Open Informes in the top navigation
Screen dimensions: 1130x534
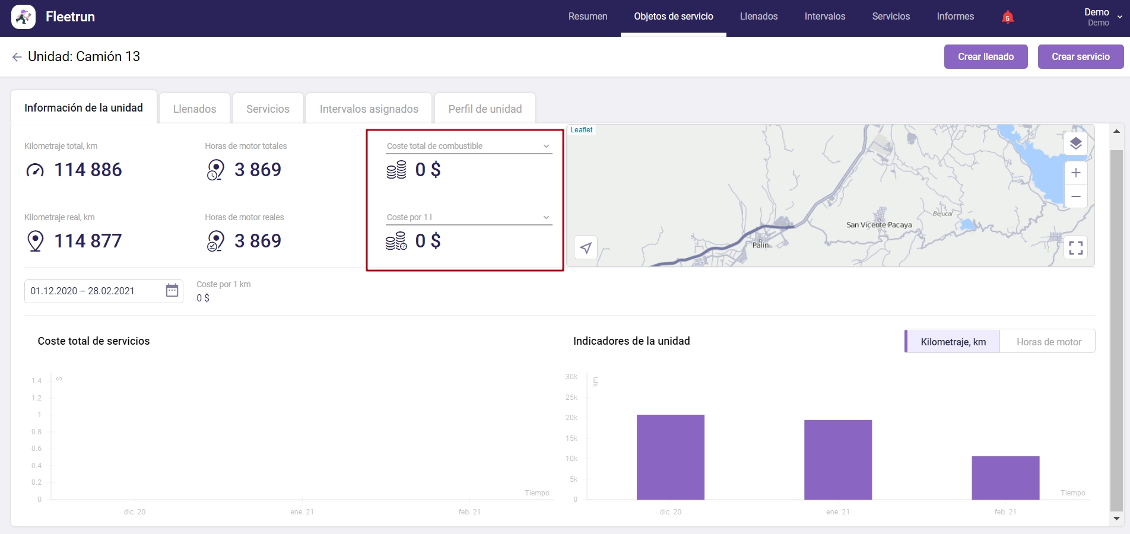[955, 17]
